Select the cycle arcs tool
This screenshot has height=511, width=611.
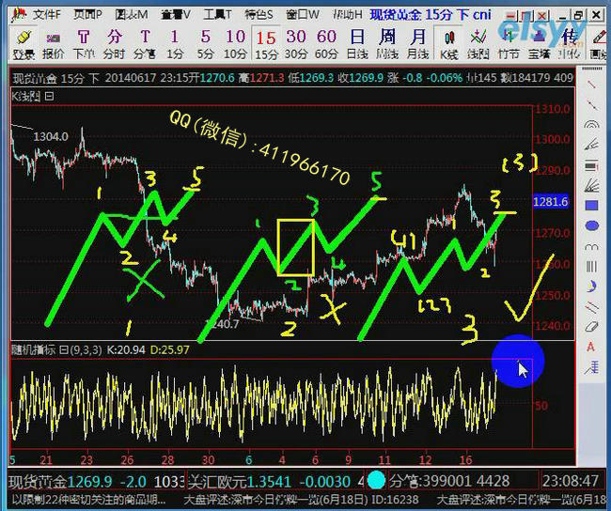click(x=591, y=246)
